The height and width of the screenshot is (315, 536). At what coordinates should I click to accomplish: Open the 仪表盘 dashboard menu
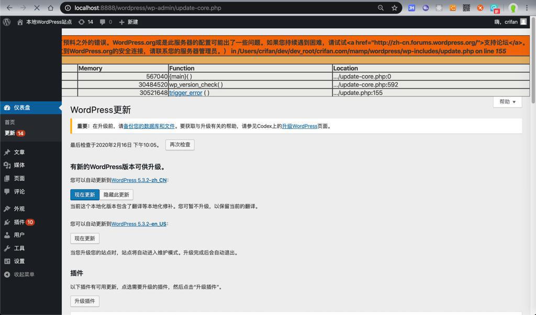[31, 107]
